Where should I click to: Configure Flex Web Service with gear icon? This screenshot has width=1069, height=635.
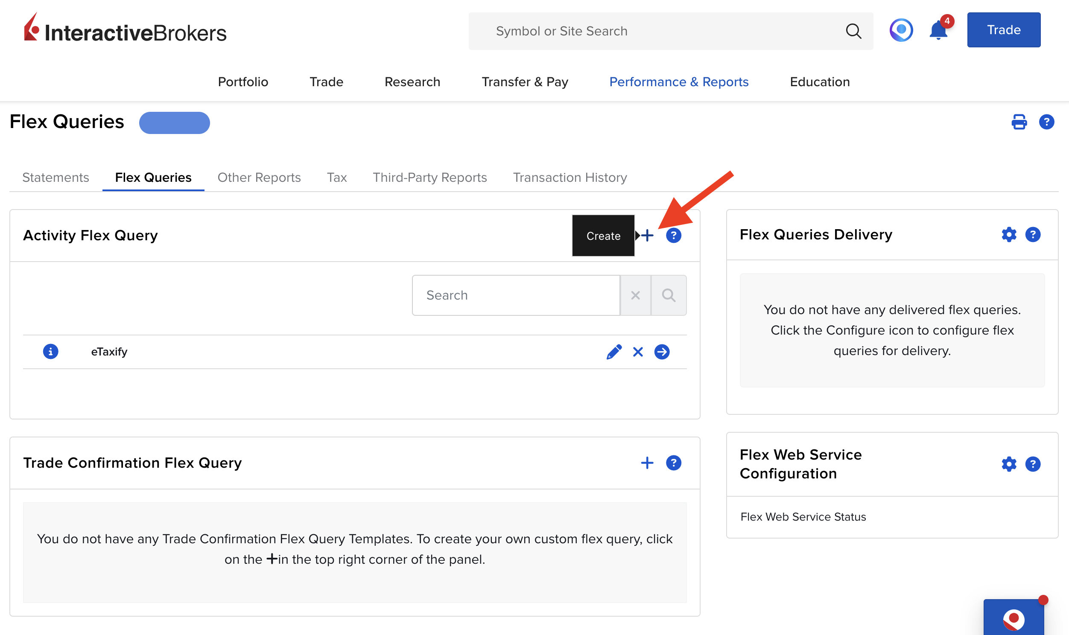pyautogui.click(x=1009, y=464)
